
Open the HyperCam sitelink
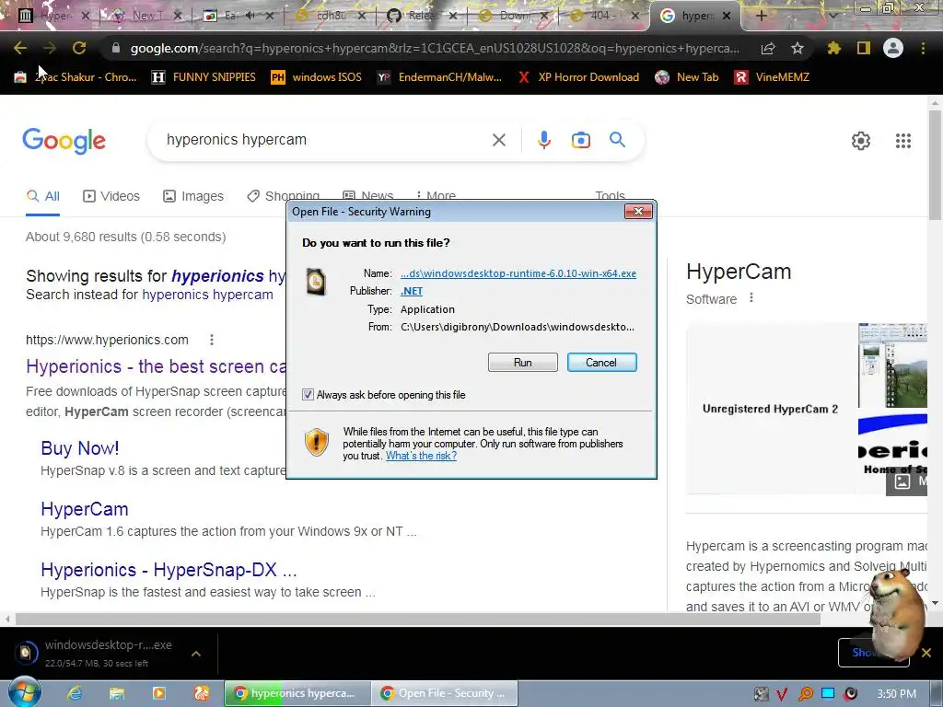point(84,509)
